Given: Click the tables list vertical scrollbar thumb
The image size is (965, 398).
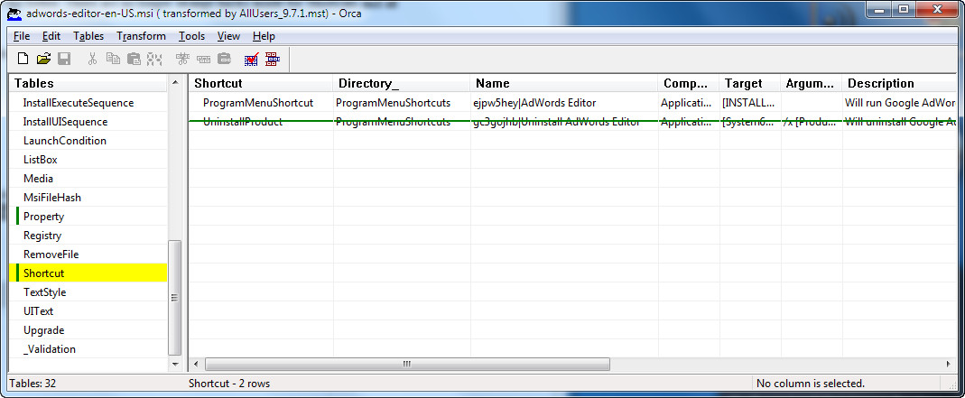Looking at the screenshot, I should 175,298.
